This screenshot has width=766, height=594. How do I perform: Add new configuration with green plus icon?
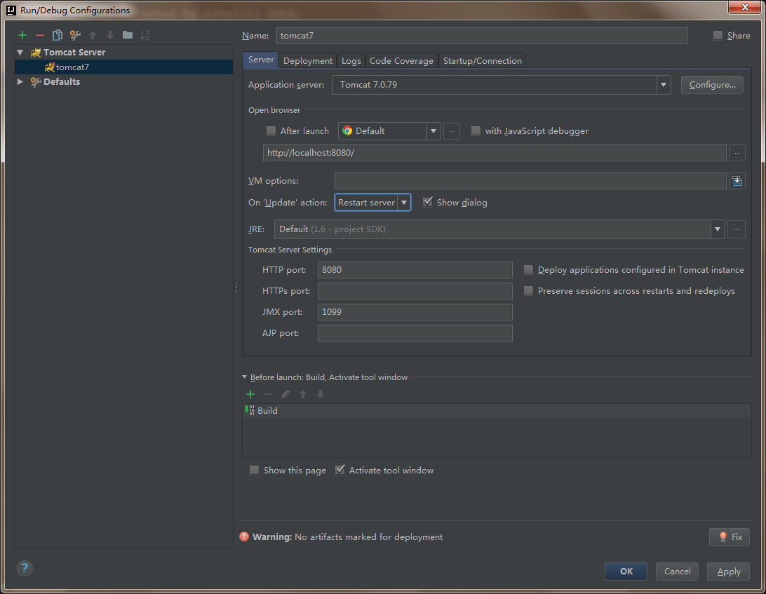coord(22,35)
